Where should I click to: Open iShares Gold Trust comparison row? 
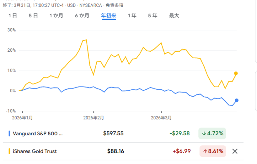pyautogui.click(x=35, y=151)
